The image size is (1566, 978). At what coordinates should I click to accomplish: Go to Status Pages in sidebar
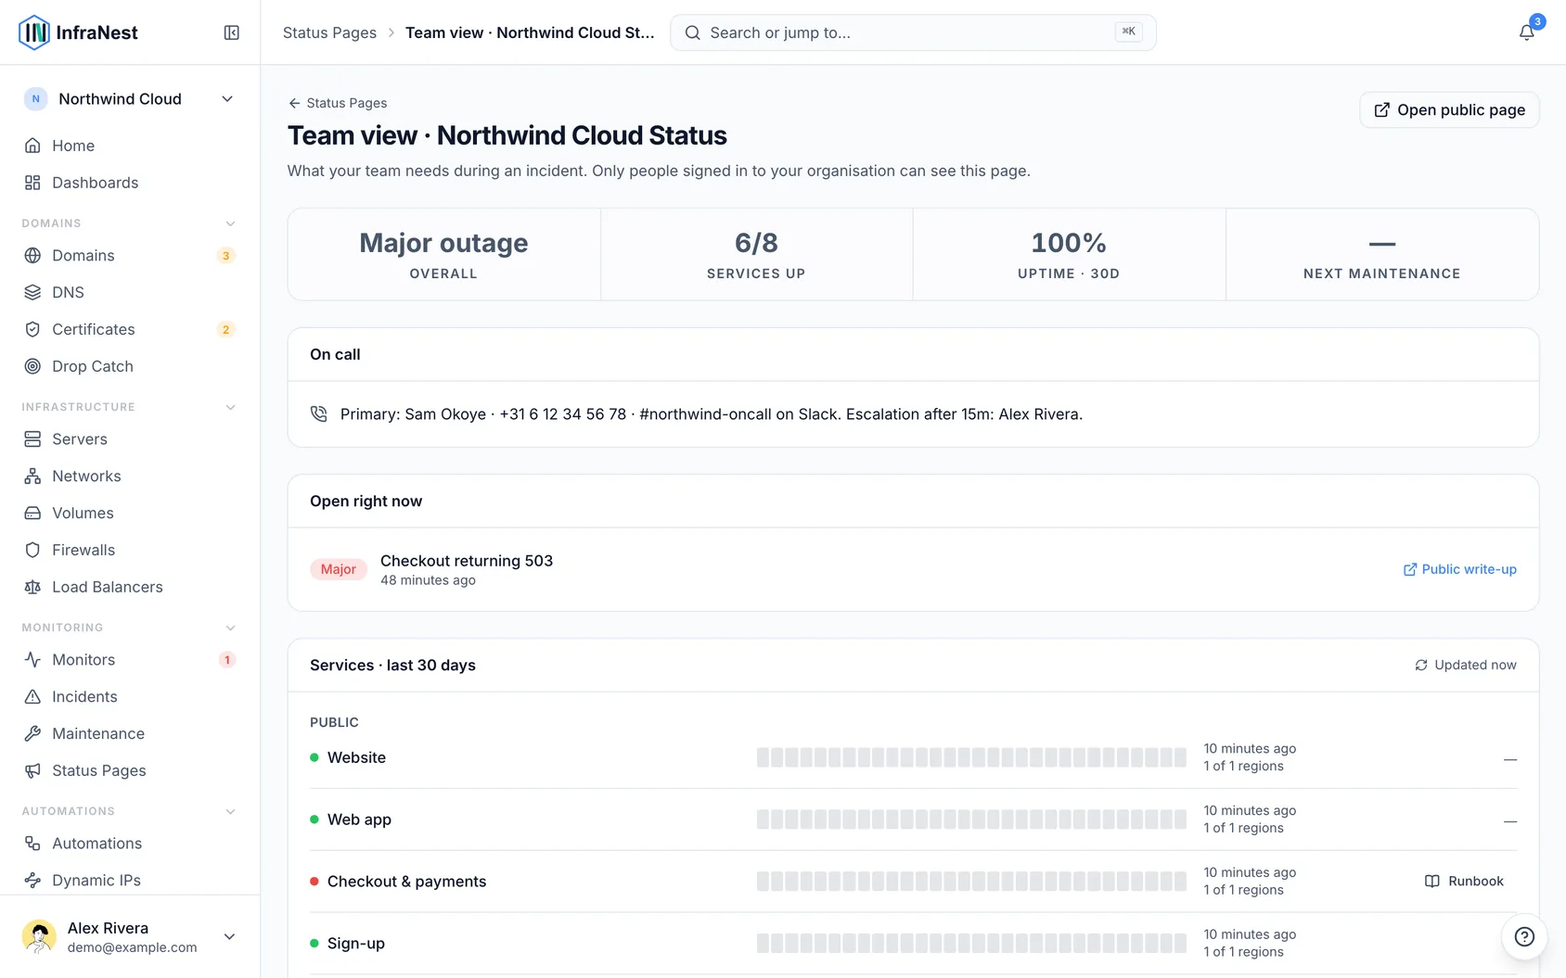pos(130,770)
